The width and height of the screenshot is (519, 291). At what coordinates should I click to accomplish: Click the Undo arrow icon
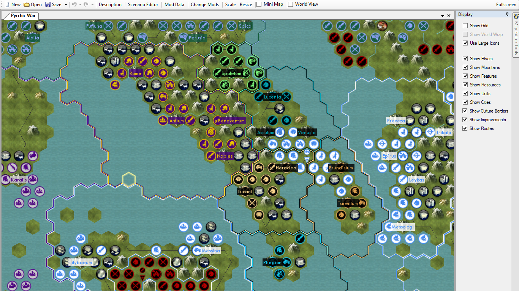pyautogui.click(x=74, y=5)
